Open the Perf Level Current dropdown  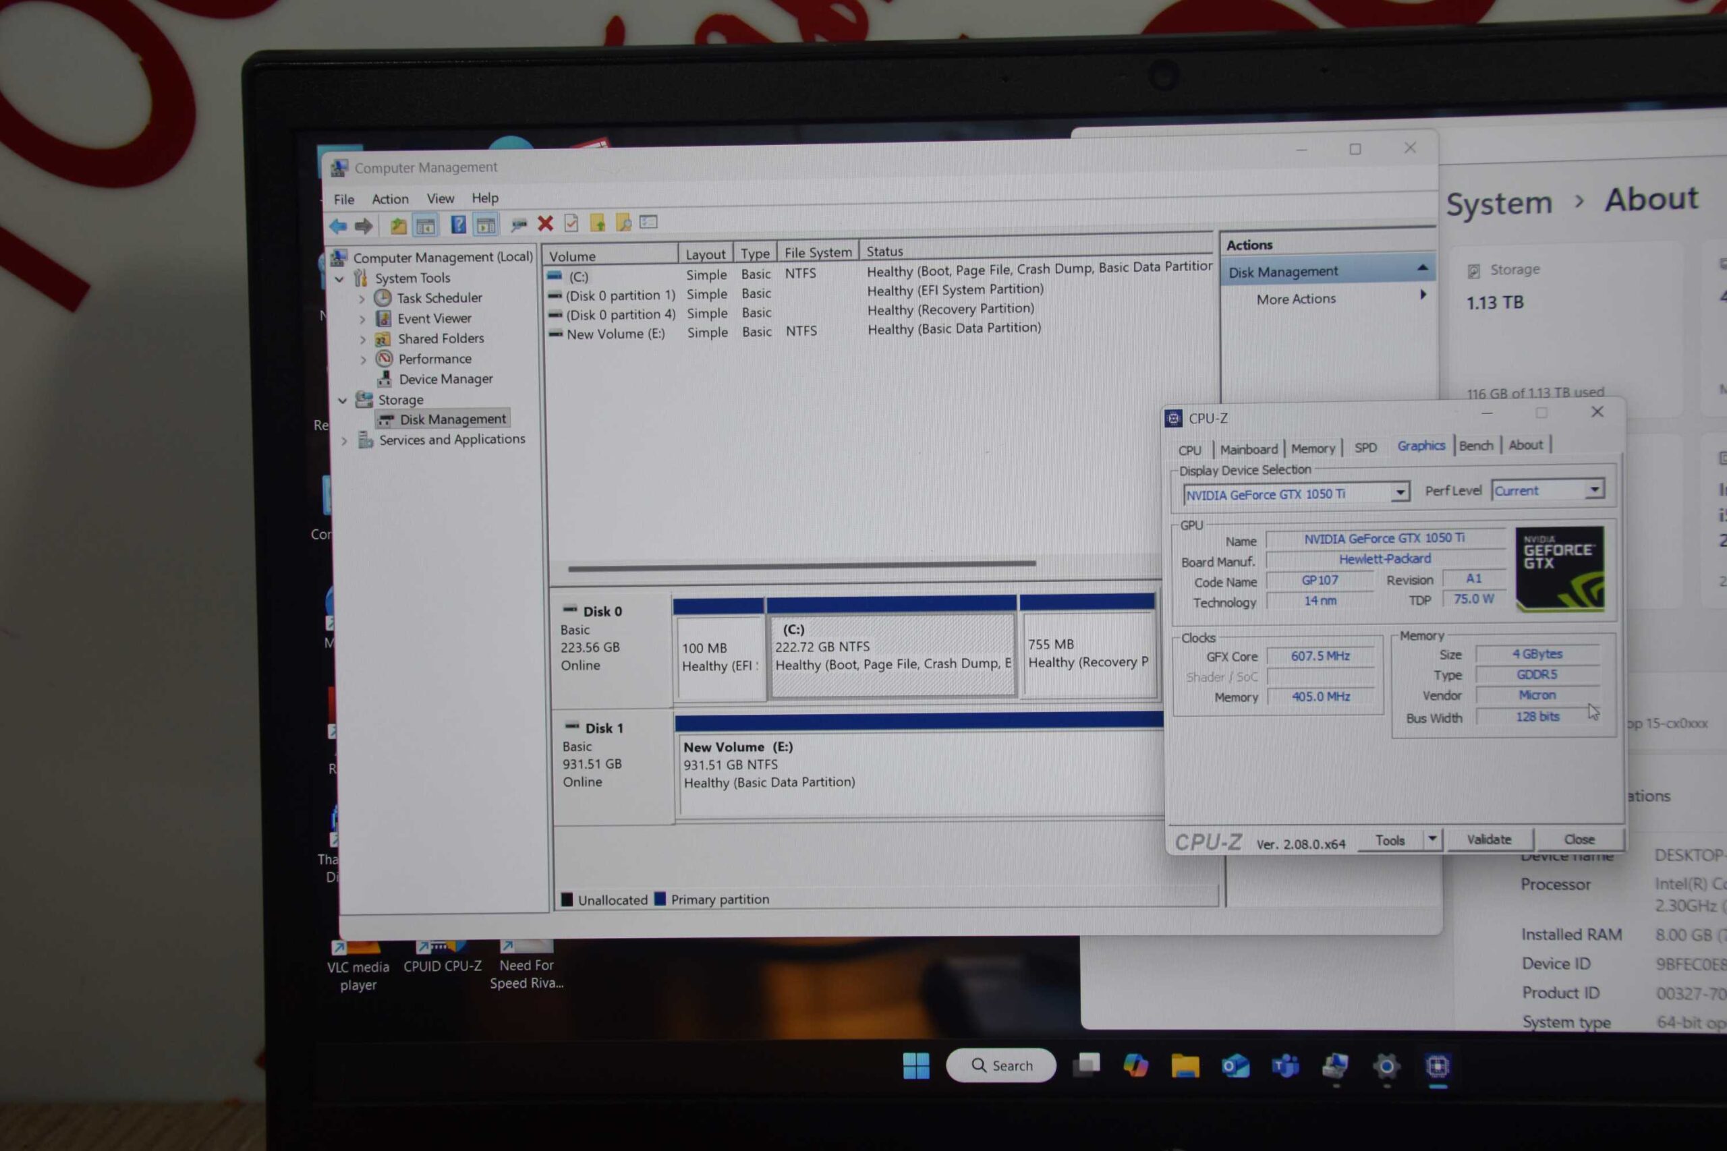[x=1594, y=489]
